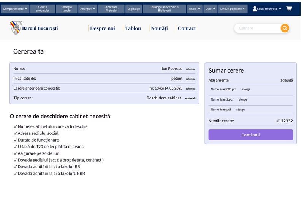Open the Linkuri populare dropdown
The width and height of the screenshot is (304, 221).
tap(233, 9)
